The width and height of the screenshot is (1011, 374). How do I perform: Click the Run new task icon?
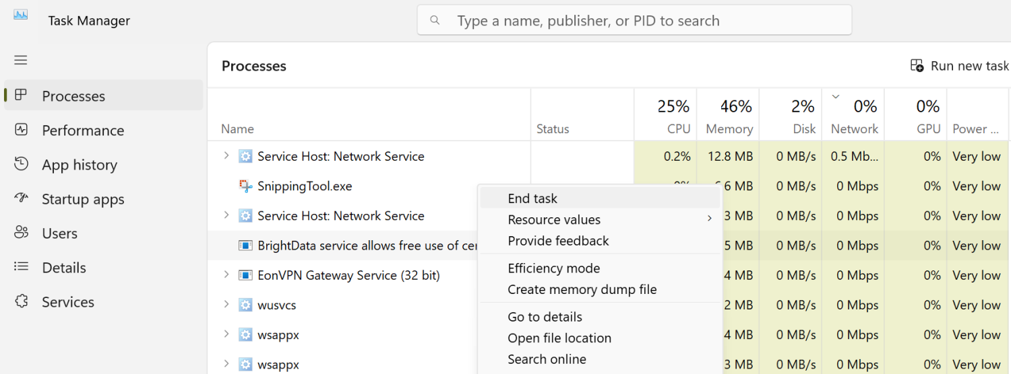point(917,65)
